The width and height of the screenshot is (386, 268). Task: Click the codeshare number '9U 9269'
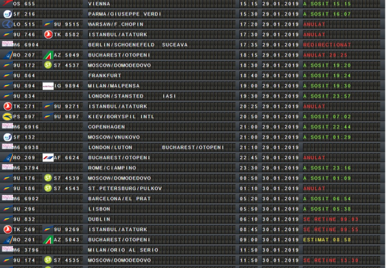tap(67, 229)
